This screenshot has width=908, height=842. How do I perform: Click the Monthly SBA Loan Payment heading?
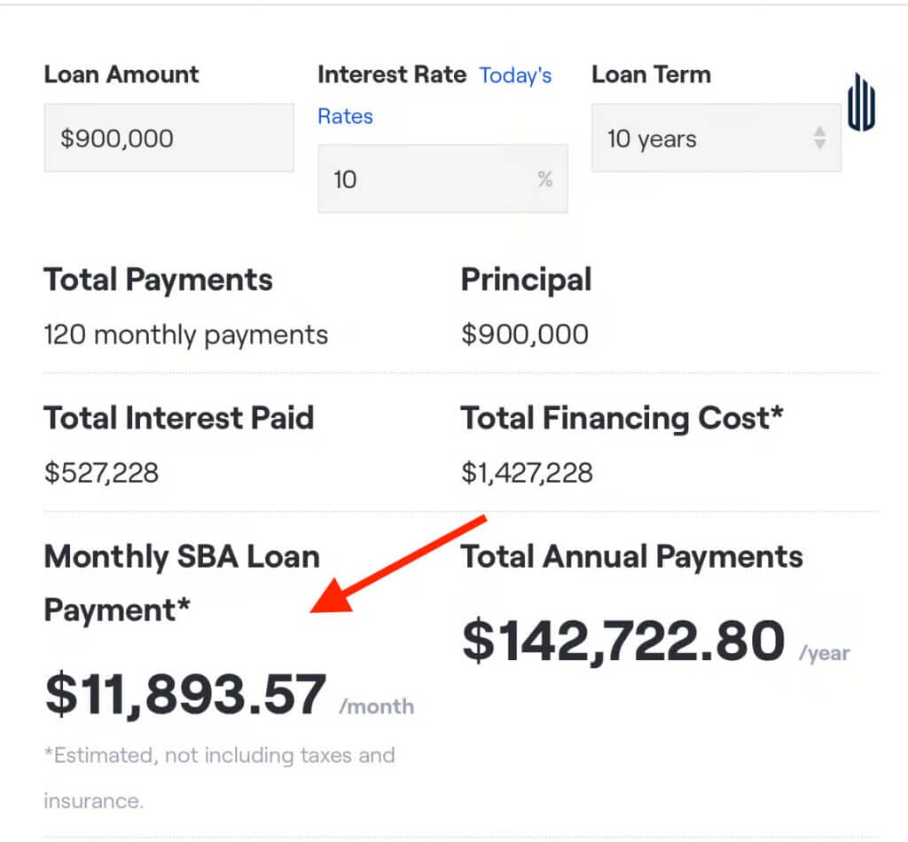tap(181, 583)
